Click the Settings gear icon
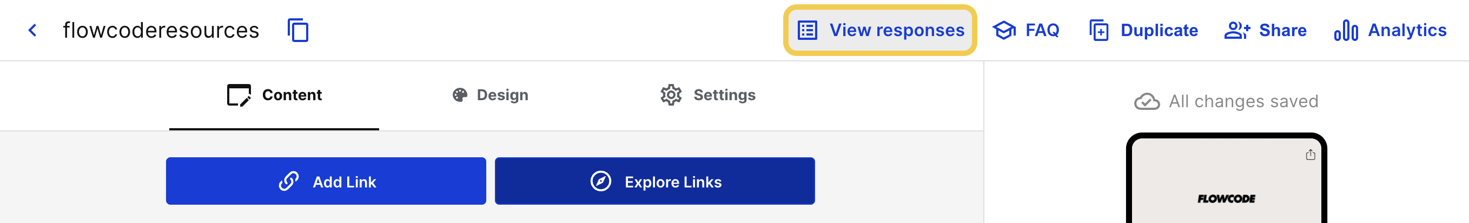 (x=671, y=95)
